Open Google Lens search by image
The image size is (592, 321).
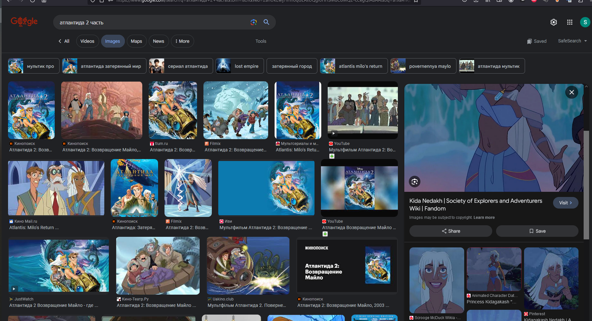(254, 22)
